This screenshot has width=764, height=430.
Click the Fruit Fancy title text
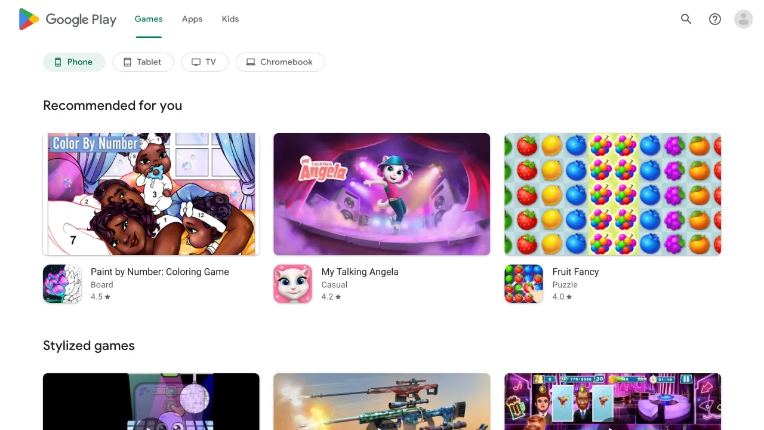575,272
